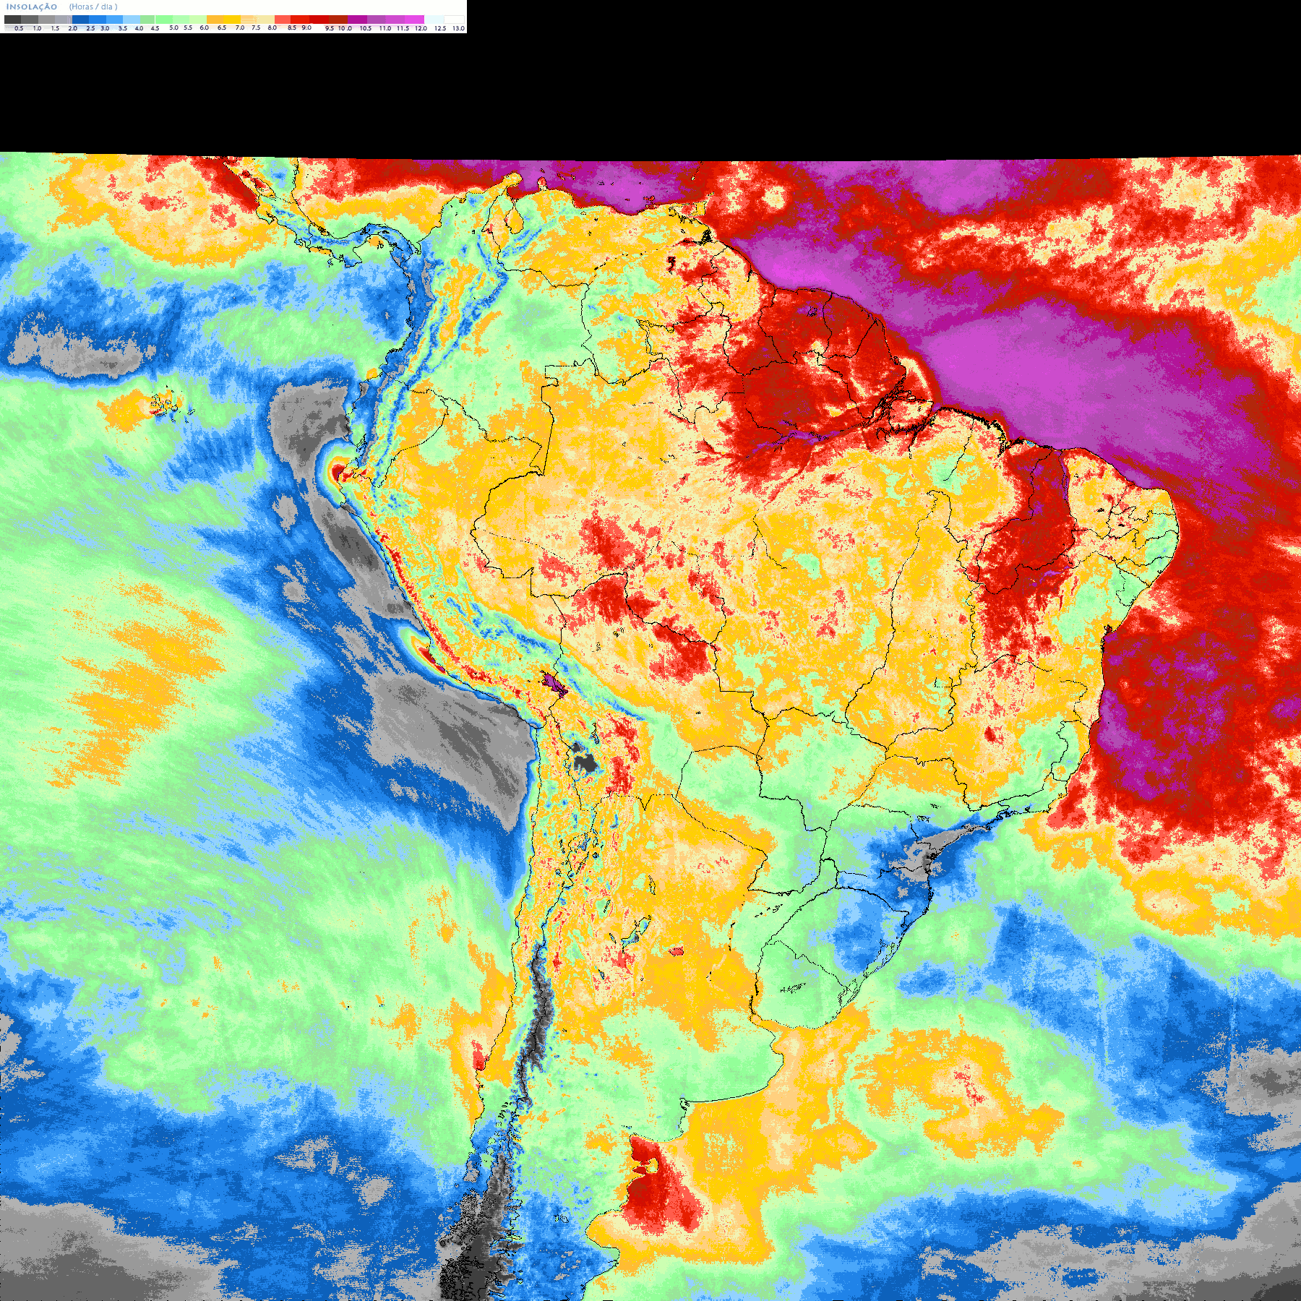The image size is (1301, 1301).
Task: Select the 8.0 legend value label
Action: 272,27
